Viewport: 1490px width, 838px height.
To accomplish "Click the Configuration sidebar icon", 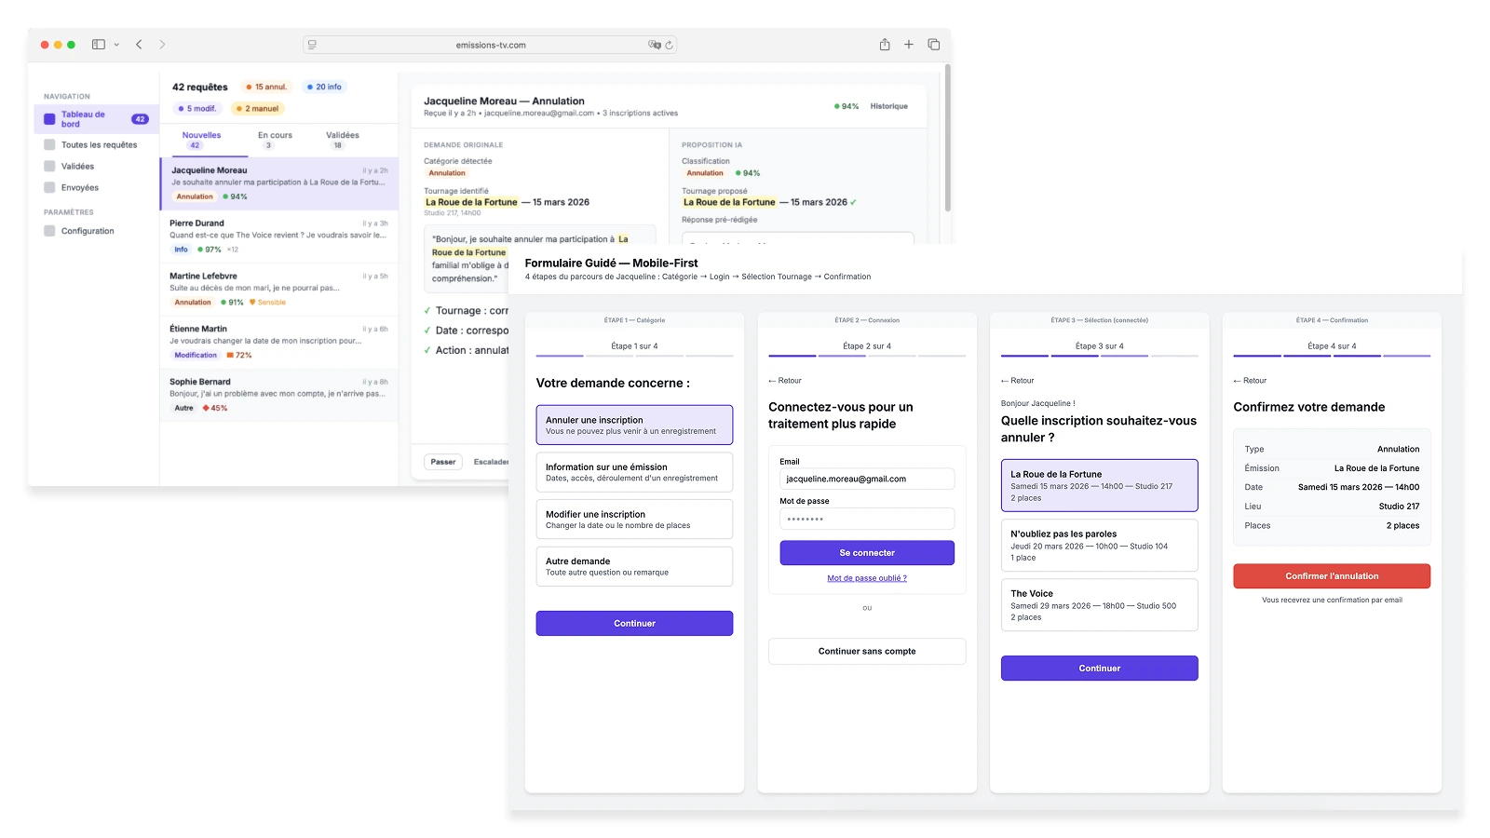I will (49, 231).
